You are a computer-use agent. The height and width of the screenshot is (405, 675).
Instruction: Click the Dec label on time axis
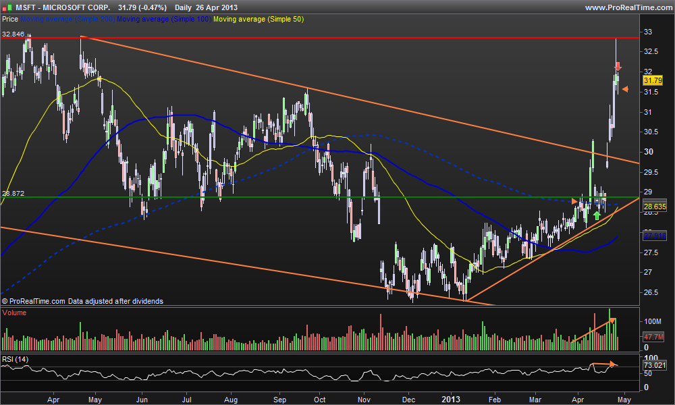pyautogui.click(x=408, y=400)
